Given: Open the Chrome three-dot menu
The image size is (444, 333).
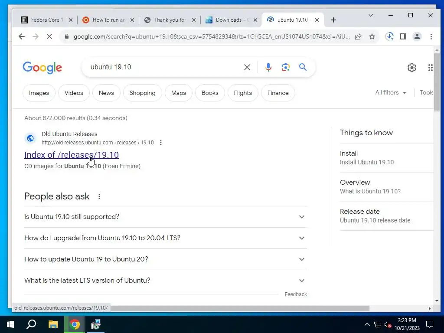Looking at the screenshot, I should 431,36.
